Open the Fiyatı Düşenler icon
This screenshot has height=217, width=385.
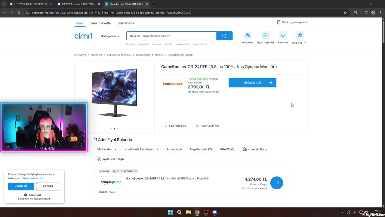[x=265, y=36]
